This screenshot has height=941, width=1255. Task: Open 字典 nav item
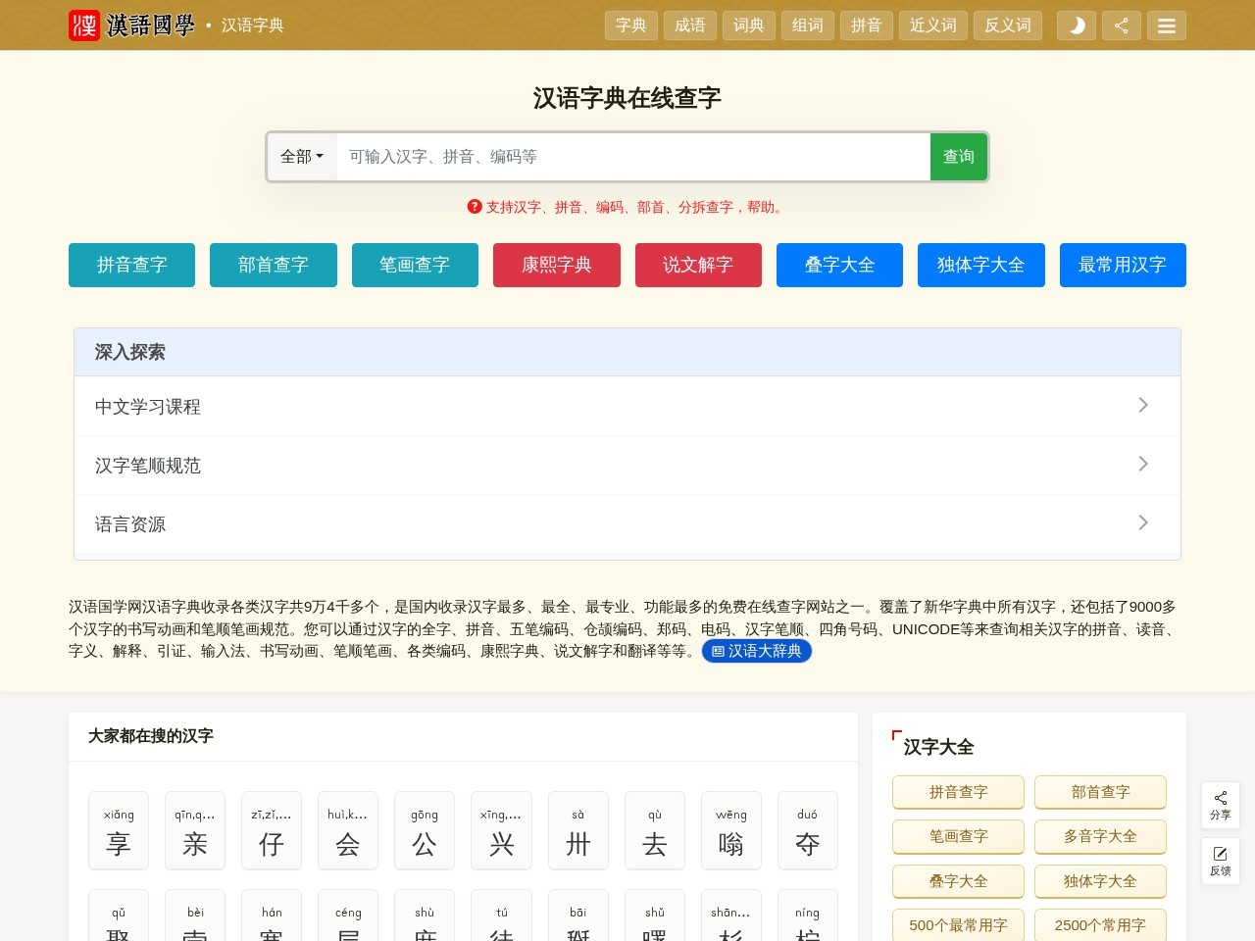click(631, 25)
